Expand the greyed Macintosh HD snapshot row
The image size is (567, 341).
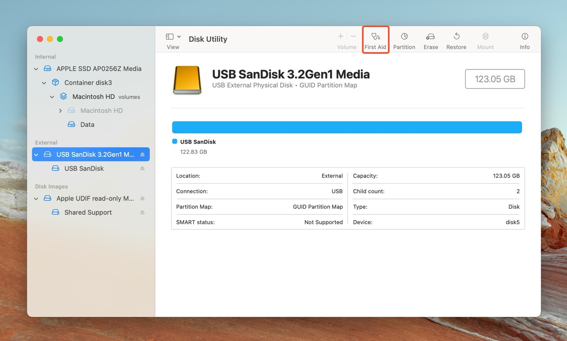(x=60, y=111)
